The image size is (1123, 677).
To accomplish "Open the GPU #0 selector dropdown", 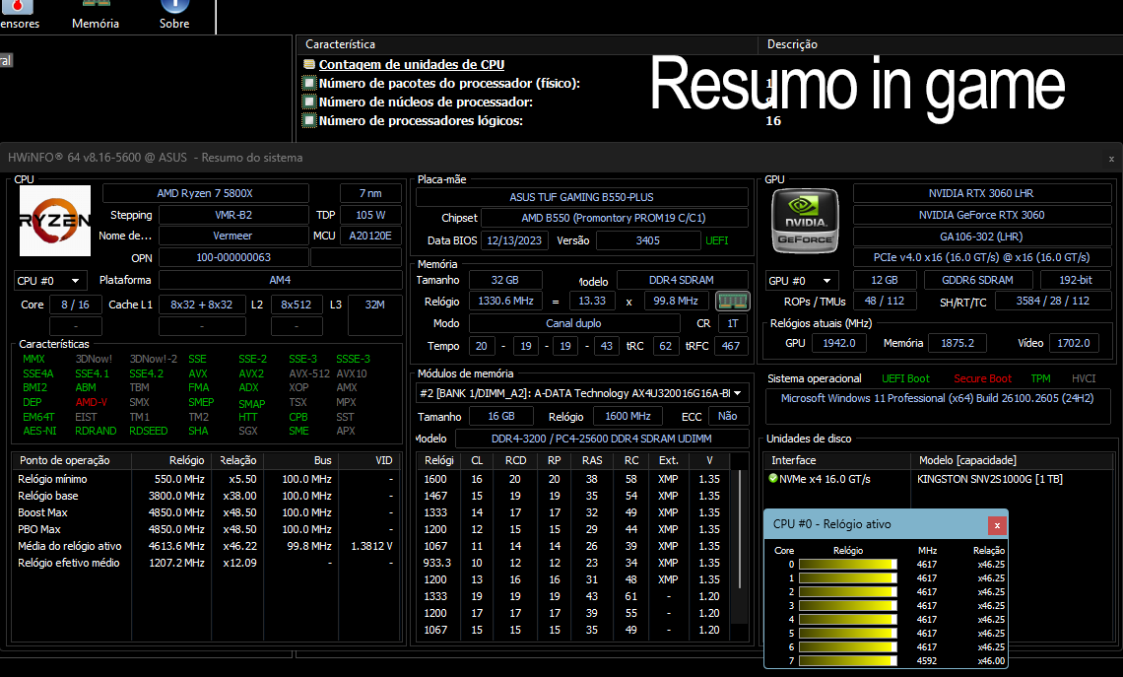I will tap(801, 281).
